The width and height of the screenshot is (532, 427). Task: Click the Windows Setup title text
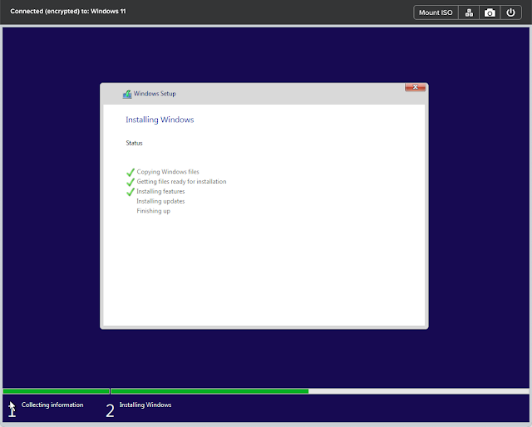point(155,94)
